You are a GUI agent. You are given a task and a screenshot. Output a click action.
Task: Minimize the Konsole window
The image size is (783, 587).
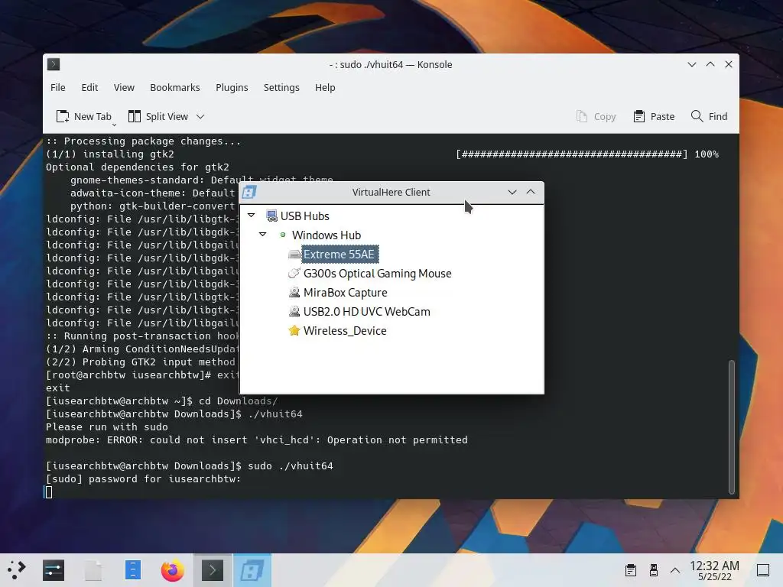point(691,64)
